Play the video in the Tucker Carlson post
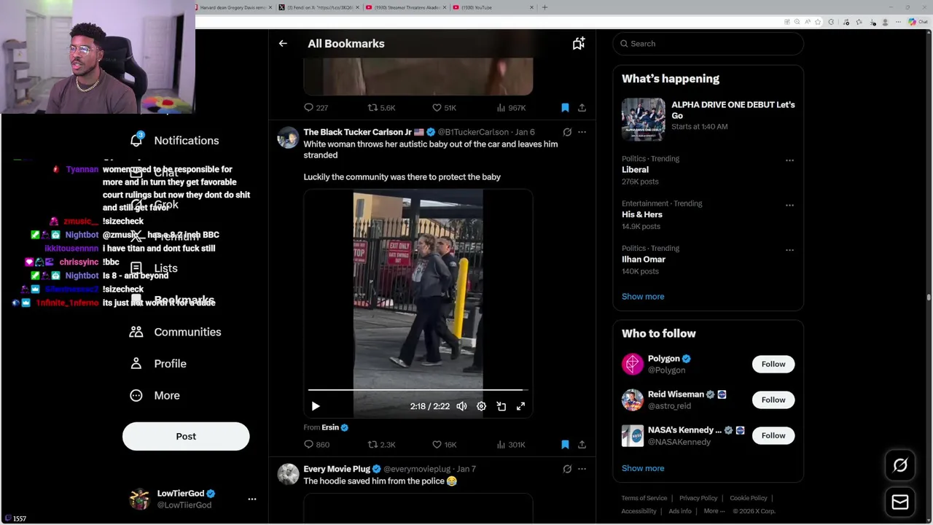Image resolution: width=933 pixels, height=525 pixels. point(316,406)
